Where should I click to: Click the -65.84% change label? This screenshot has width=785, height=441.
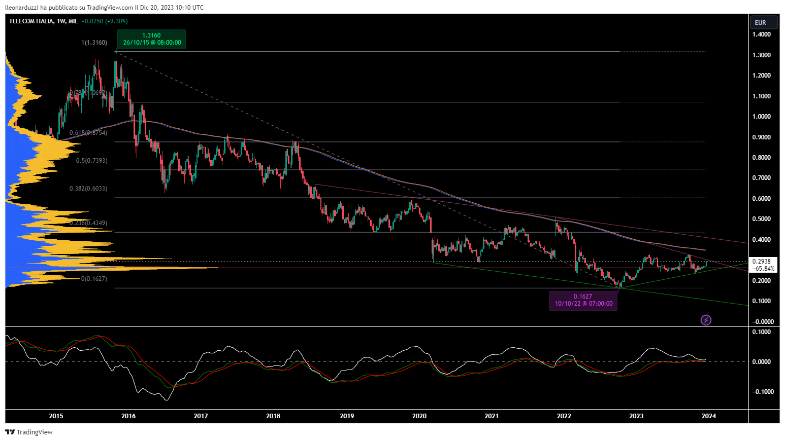point(763,269)
